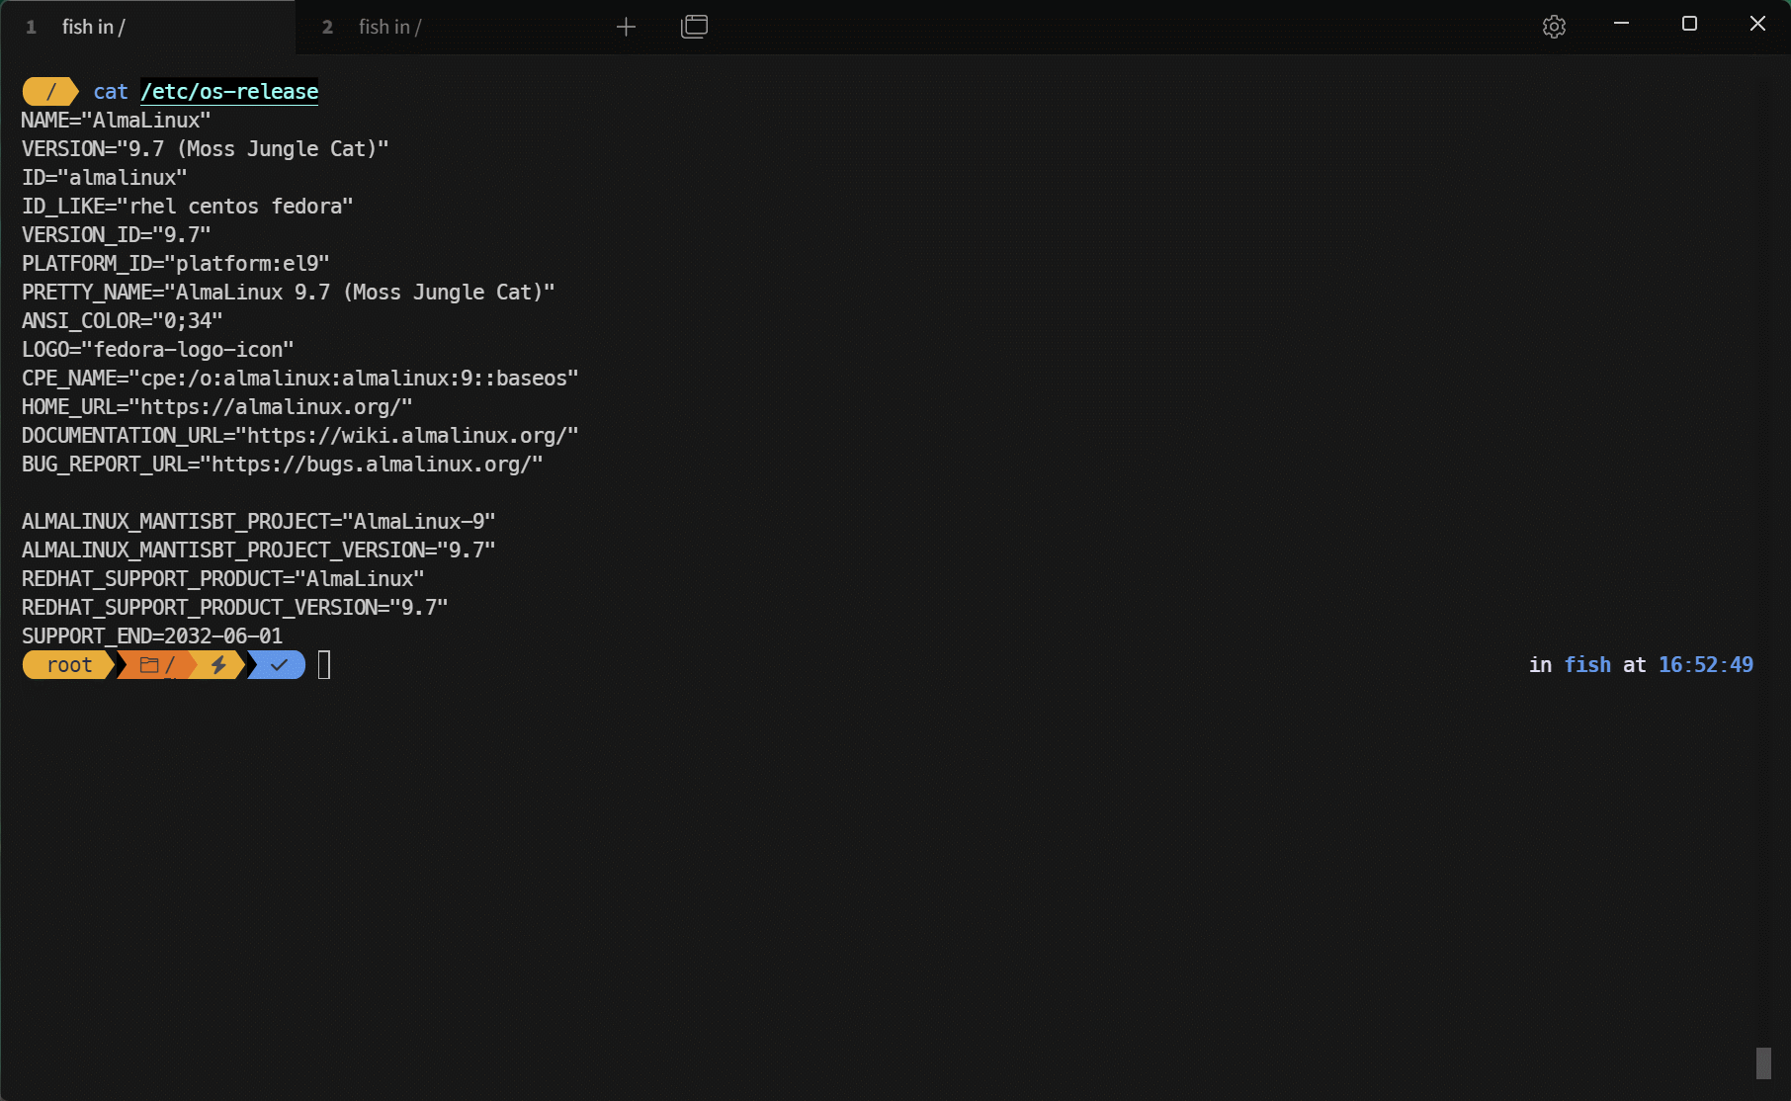
Task: Place cursor at the empty command prompt
Action: tap(324, 665)
